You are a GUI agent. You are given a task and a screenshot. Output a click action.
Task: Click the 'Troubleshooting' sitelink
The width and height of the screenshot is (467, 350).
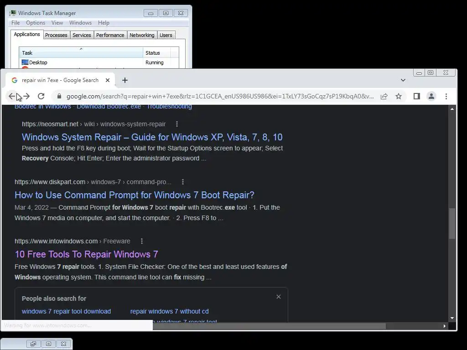pyautogui.click(x=169, y=107)
